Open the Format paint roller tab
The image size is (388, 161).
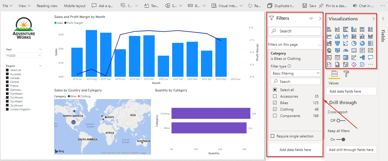[x=346, y=74]
